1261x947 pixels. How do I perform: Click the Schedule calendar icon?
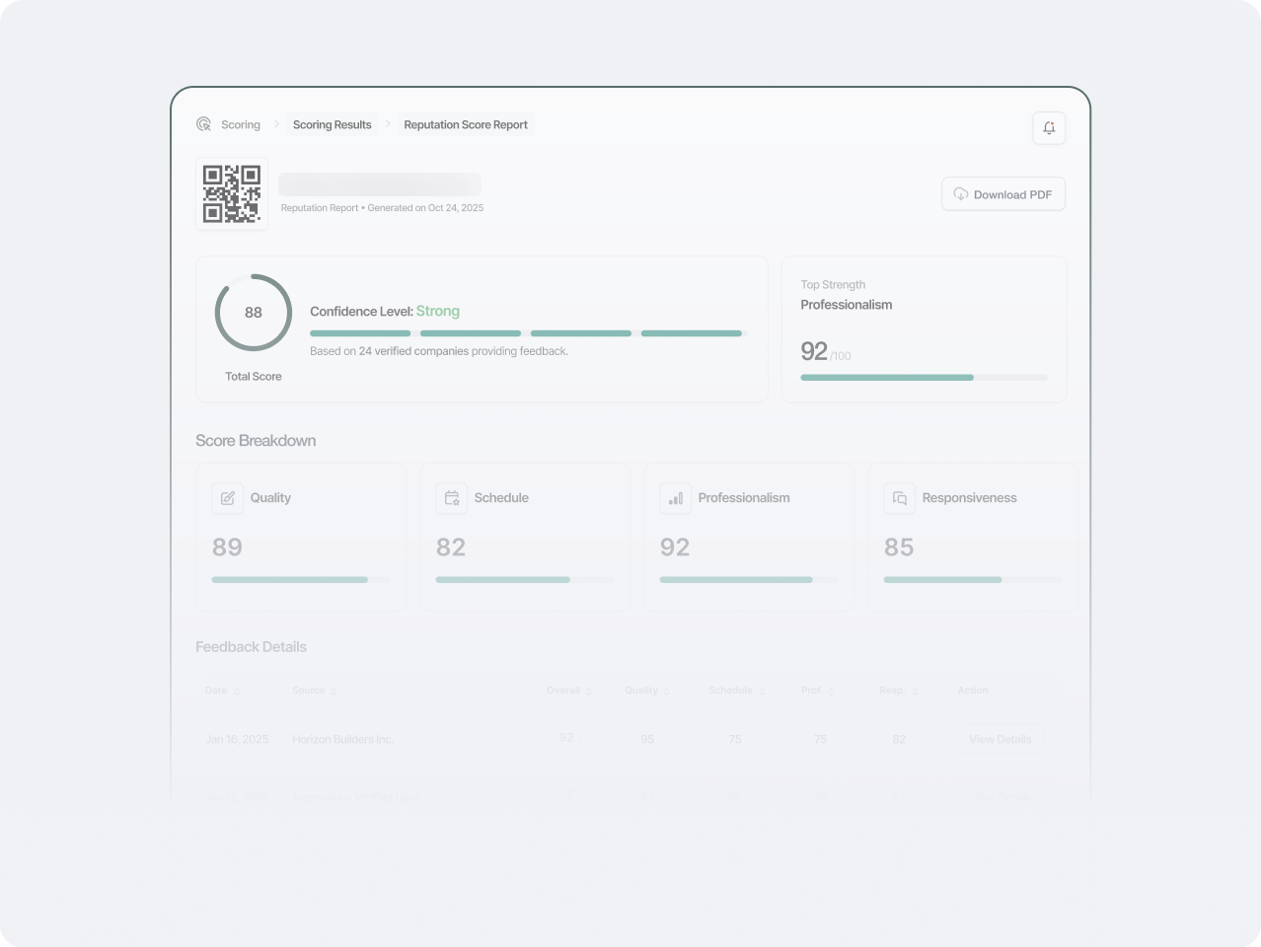(452, 498)
